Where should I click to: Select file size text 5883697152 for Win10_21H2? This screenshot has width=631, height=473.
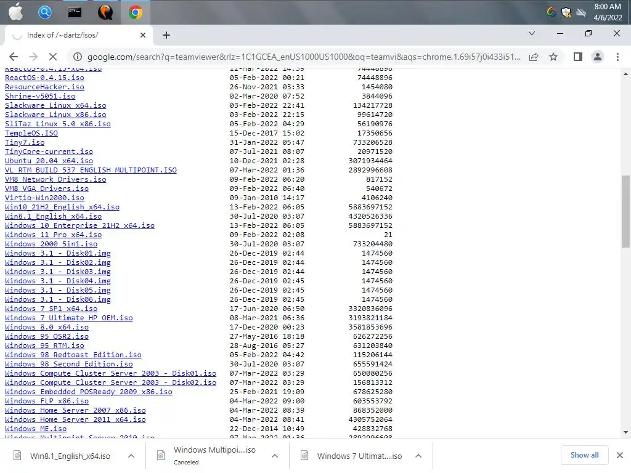coord(370,207)
